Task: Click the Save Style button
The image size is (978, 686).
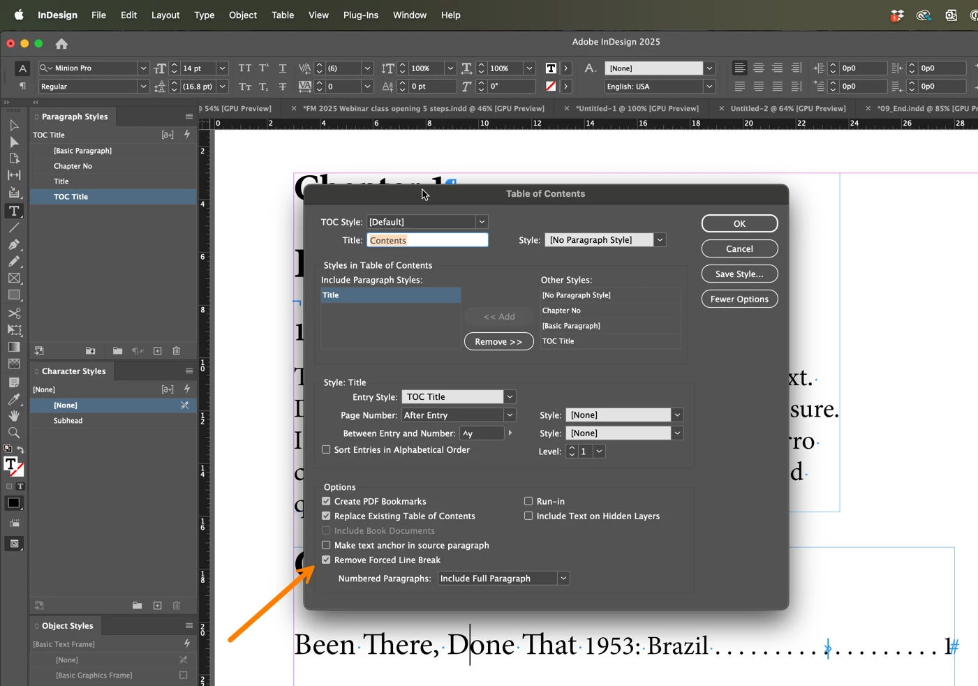Action: pos(739,274)
